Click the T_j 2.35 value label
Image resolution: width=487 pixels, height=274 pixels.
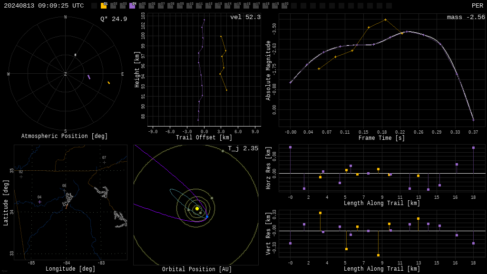pos(243,148)
